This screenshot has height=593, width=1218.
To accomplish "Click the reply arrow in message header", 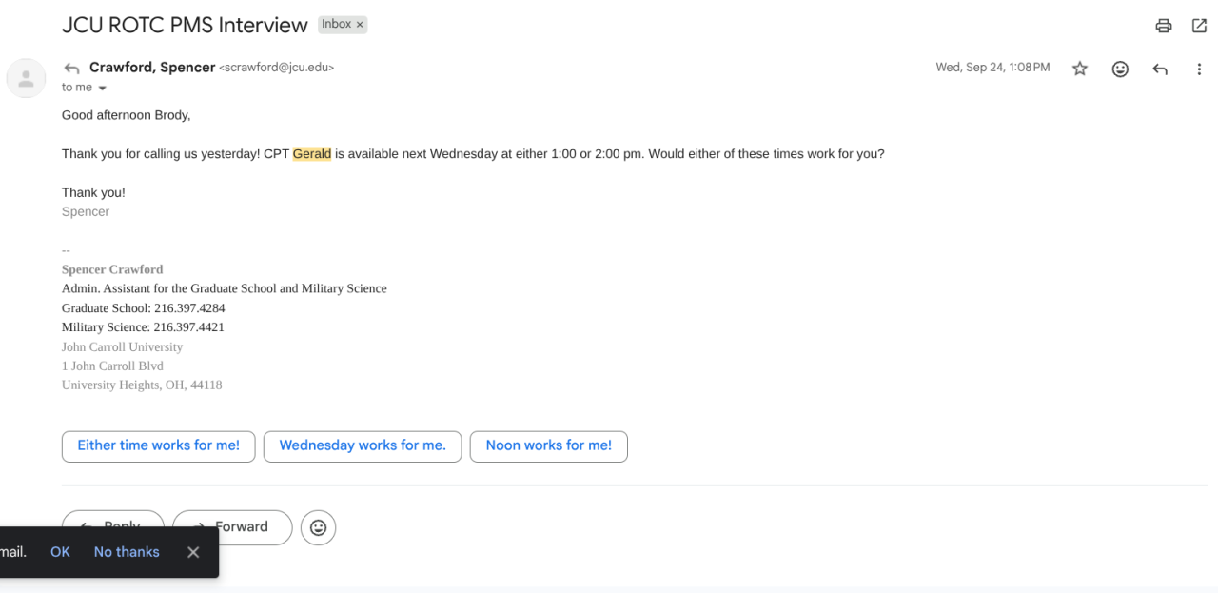I will click(1160, 69).
